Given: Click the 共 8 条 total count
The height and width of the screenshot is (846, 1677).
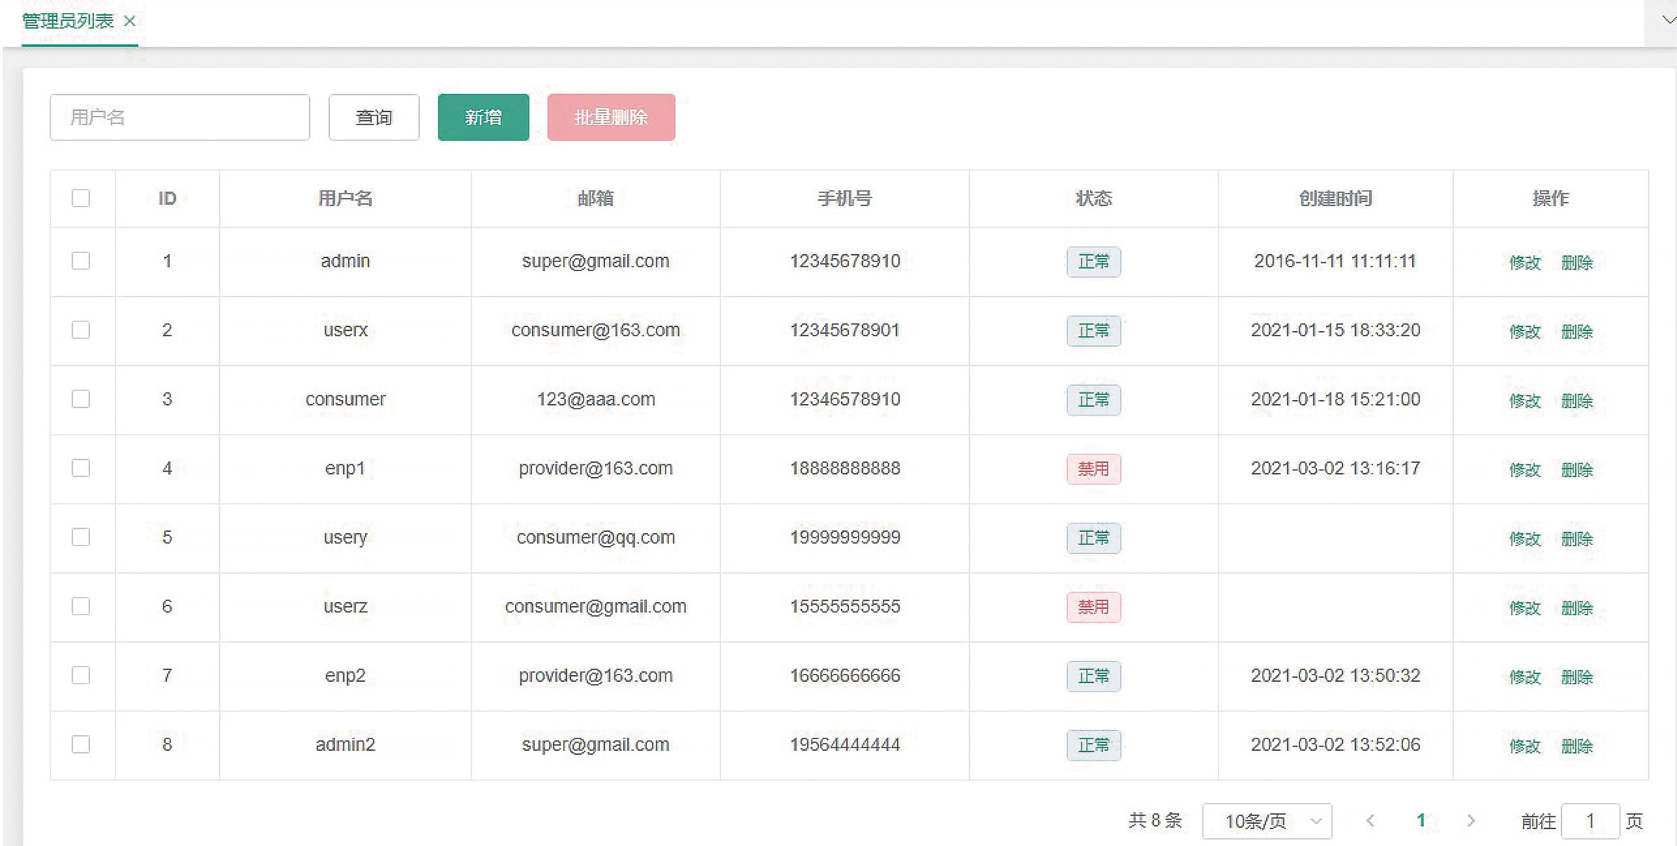Looking at the screenshot, I should (1155, 820).
